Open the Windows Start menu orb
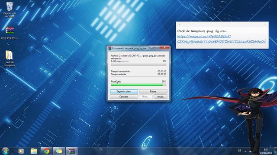Image resolution: width=277 pixels, height=155 pixels. click(x=5, y=151)
